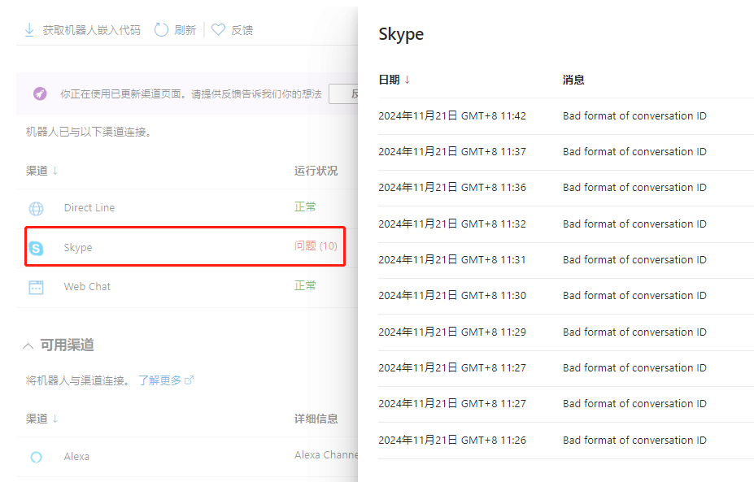Click the external link icon after 了解更多
This screenshot has width=754, height=482.
click(188, 380)
